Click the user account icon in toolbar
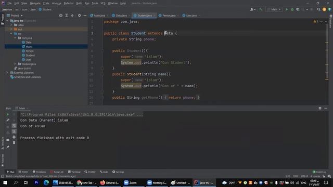 pos(252,9)
